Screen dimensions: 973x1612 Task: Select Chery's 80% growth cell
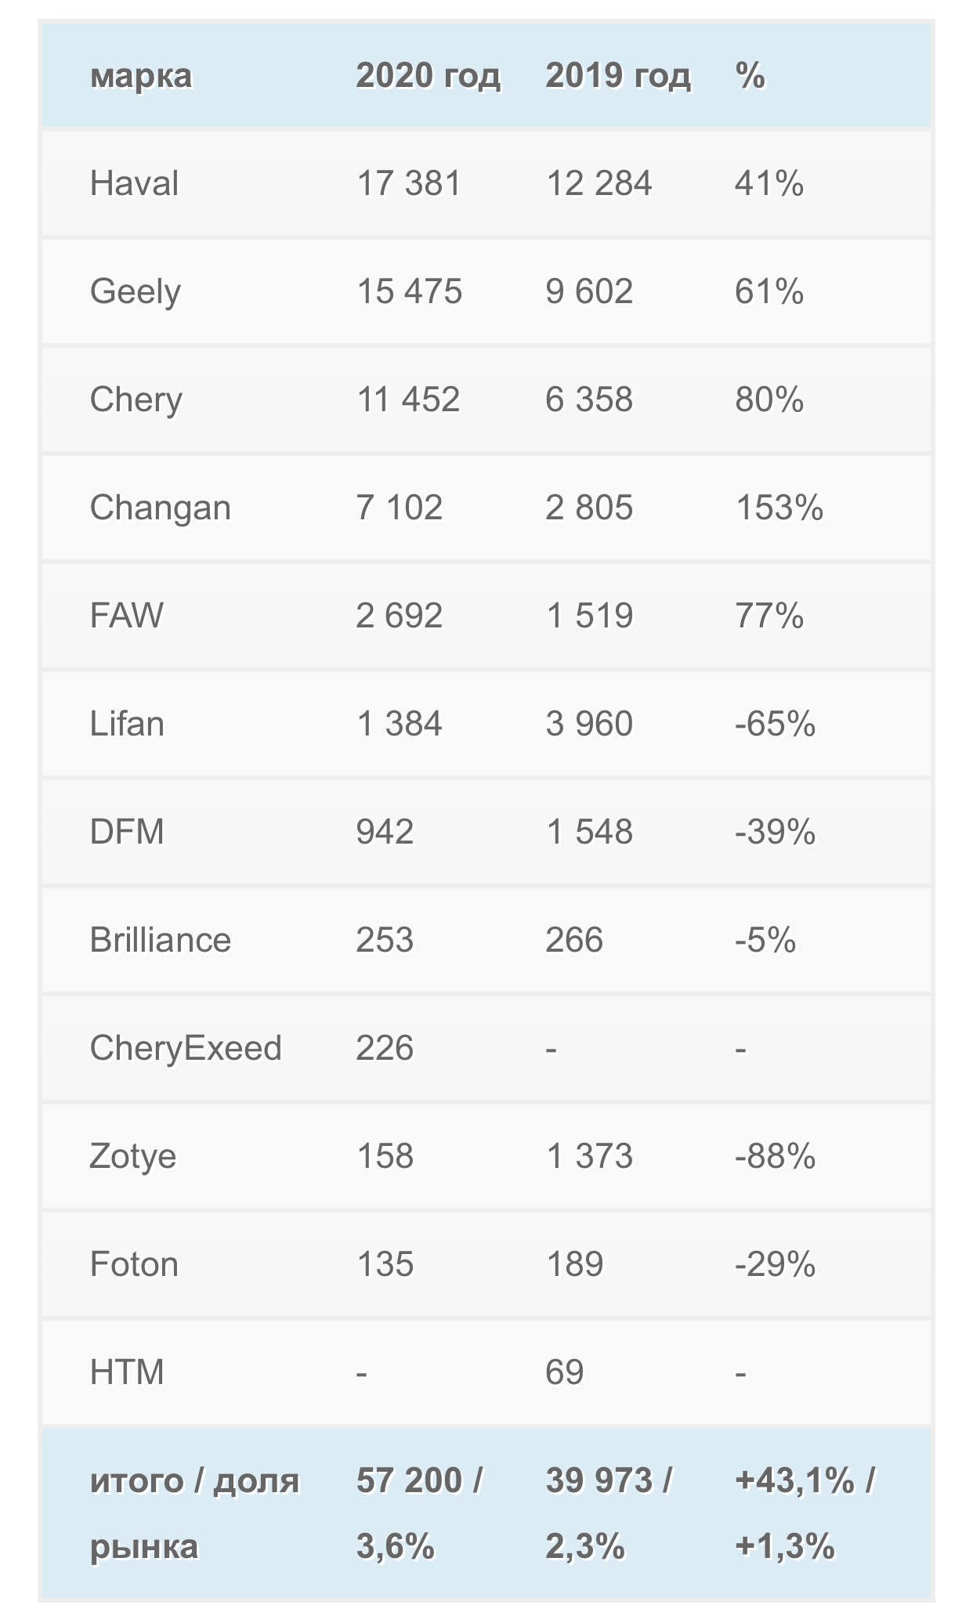click(x=769, y=399)
